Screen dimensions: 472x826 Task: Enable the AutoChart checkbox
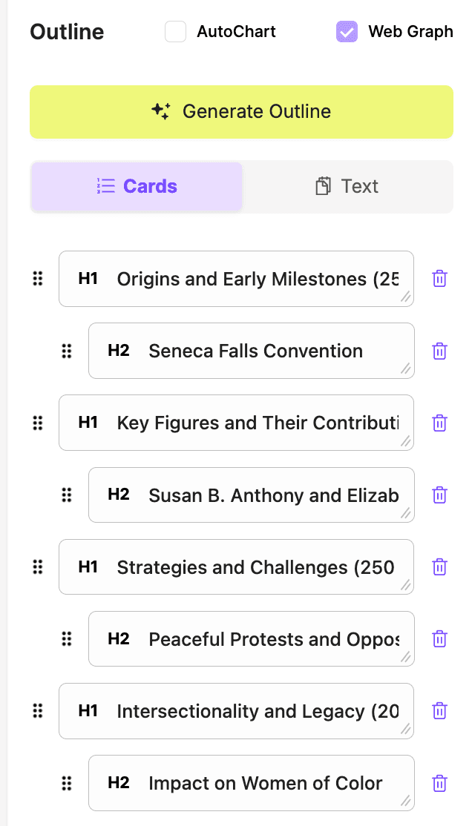(x=175, y=32)
